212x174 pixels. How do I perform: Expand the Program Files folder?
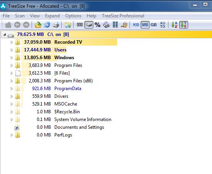(x=12, y=65)
